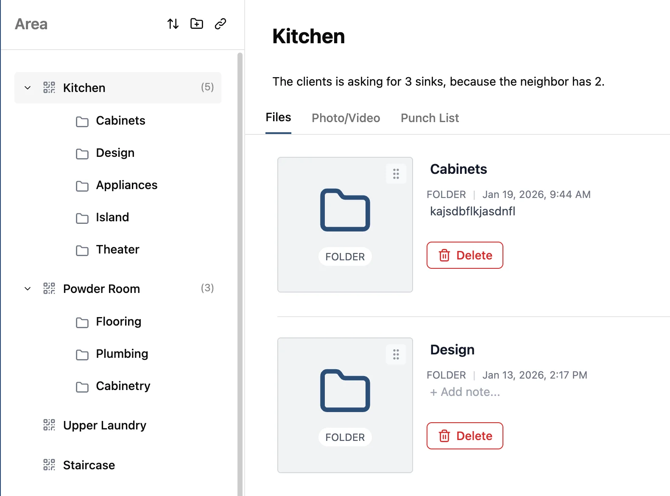Screen dimensions: 670x496
Task: Open the Punch List tab
Action: 430,118
